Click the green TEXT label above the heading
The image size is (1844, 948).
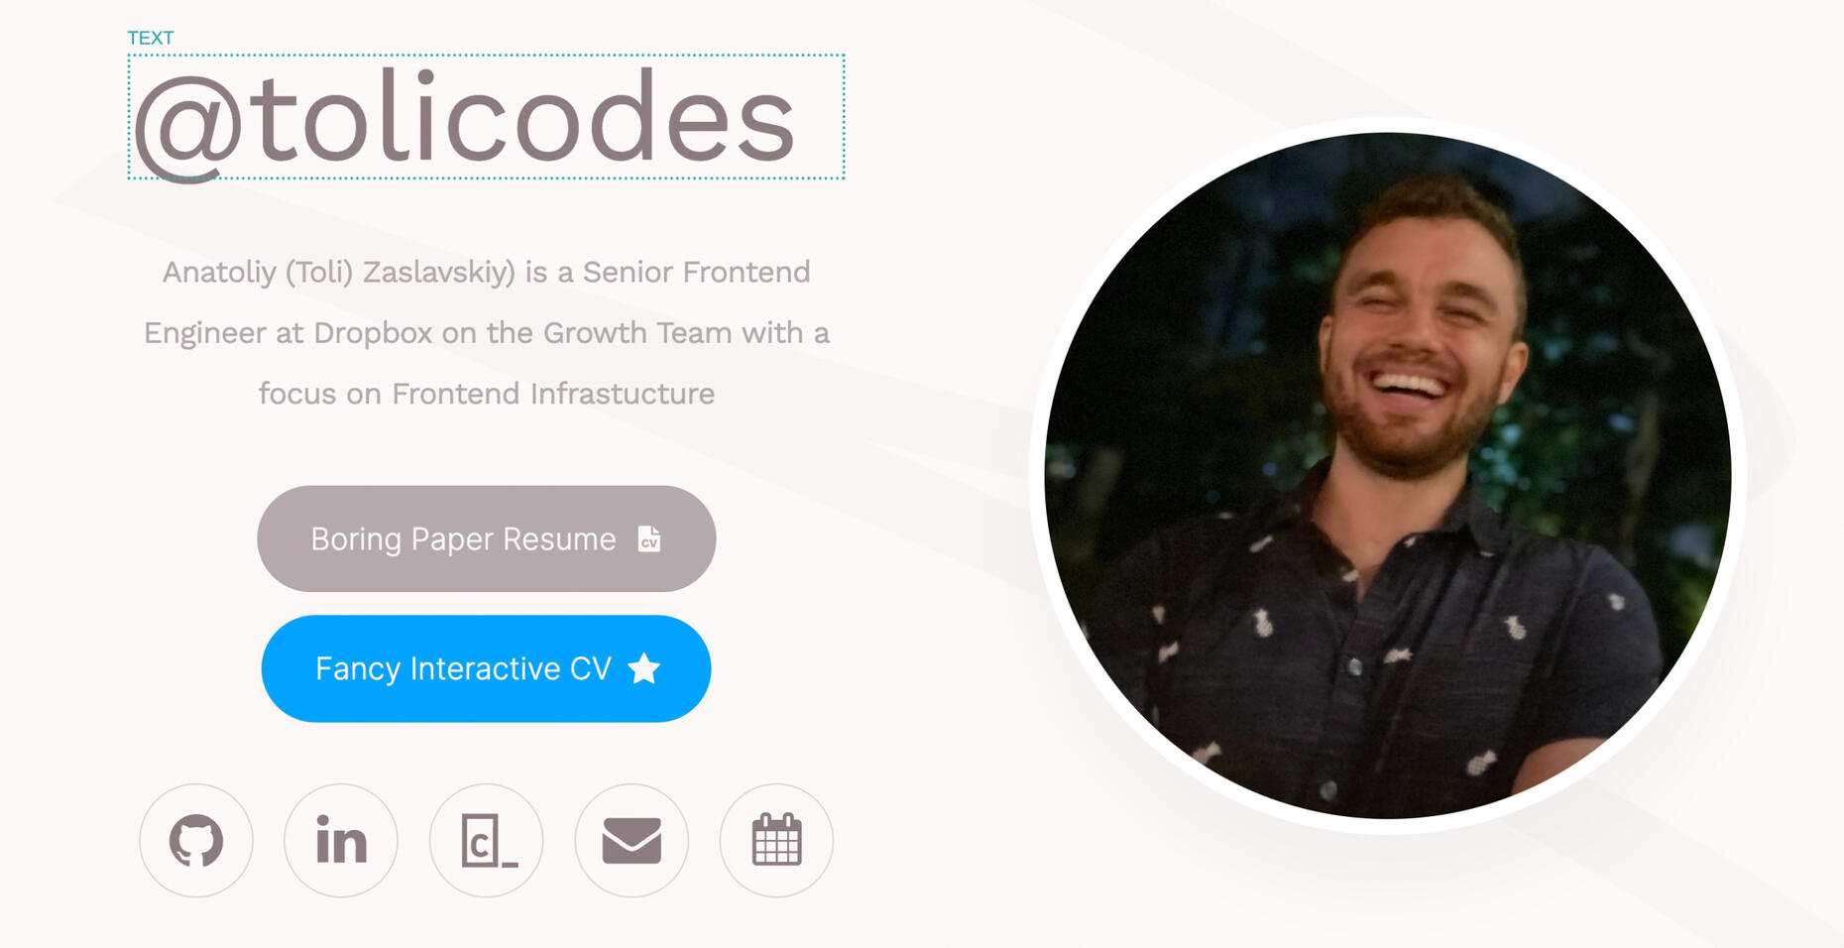click(151, 38)
